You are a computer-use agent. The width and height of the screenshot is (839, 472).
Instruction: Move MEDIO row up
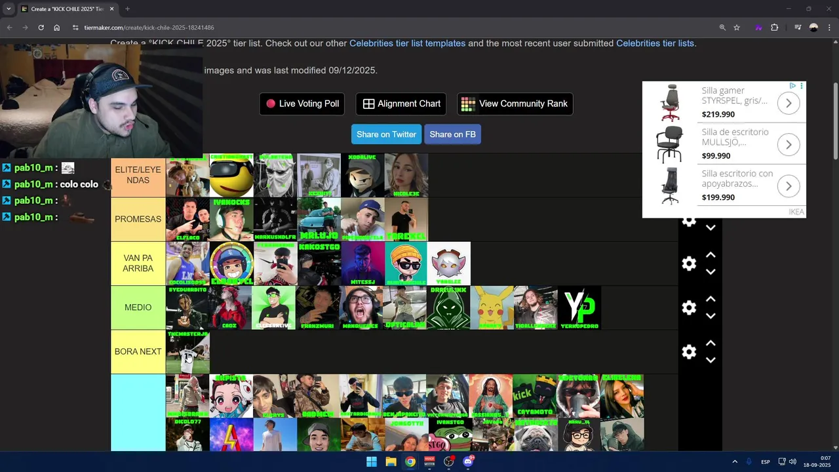(711, 299)
